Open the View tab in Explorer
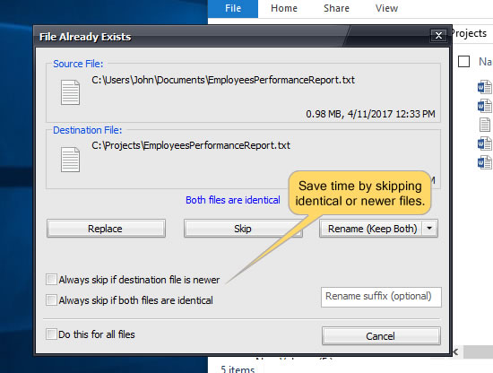Viewport: 493px width, 373px height. coord(386,8)
